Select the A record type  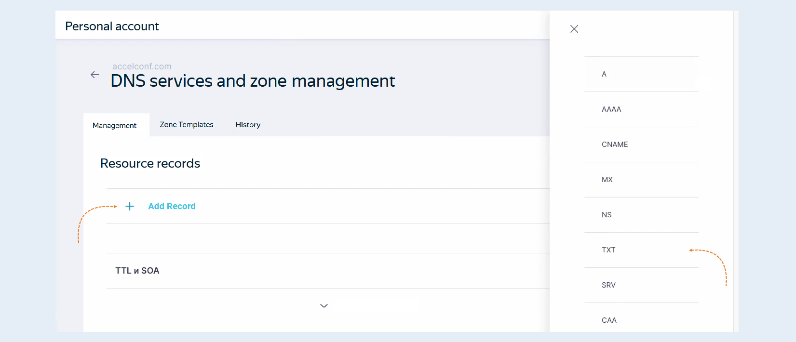(641, 74)
